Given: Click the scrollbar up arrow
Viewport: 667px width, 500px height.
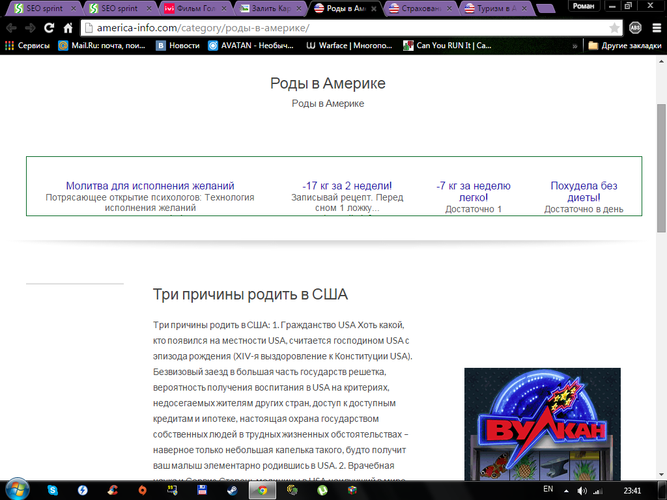Looking at the screenshot, I should pyautogui.click(x=661, y=61).
